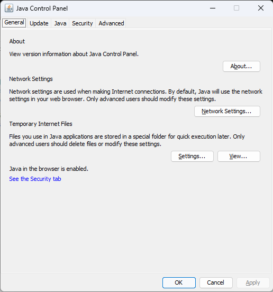273x292 pixels.
Task: Click the View... button for cached files
Action: (239, 156)
